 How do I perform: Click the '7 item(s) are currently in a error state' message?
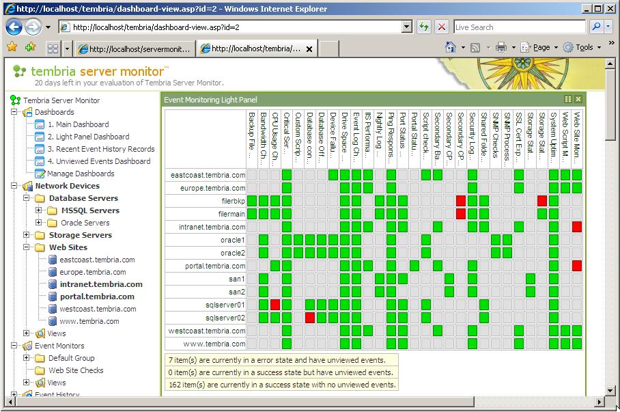[x=277, y=360]
